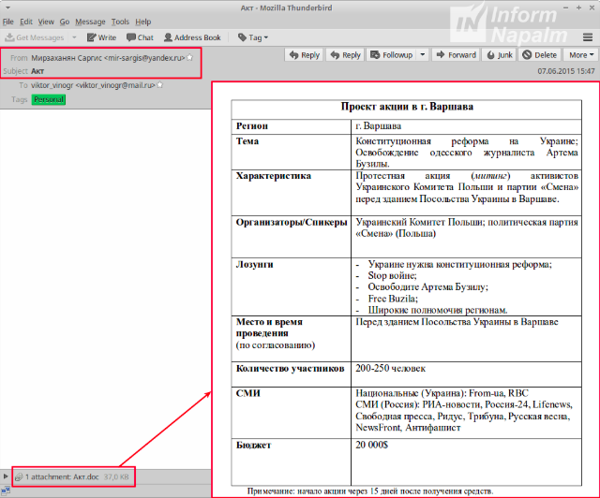Click the sender Мирзаханян Саргис address
Image resolution: width=600 pixels, height=498 pixels.
pos(108,58)
